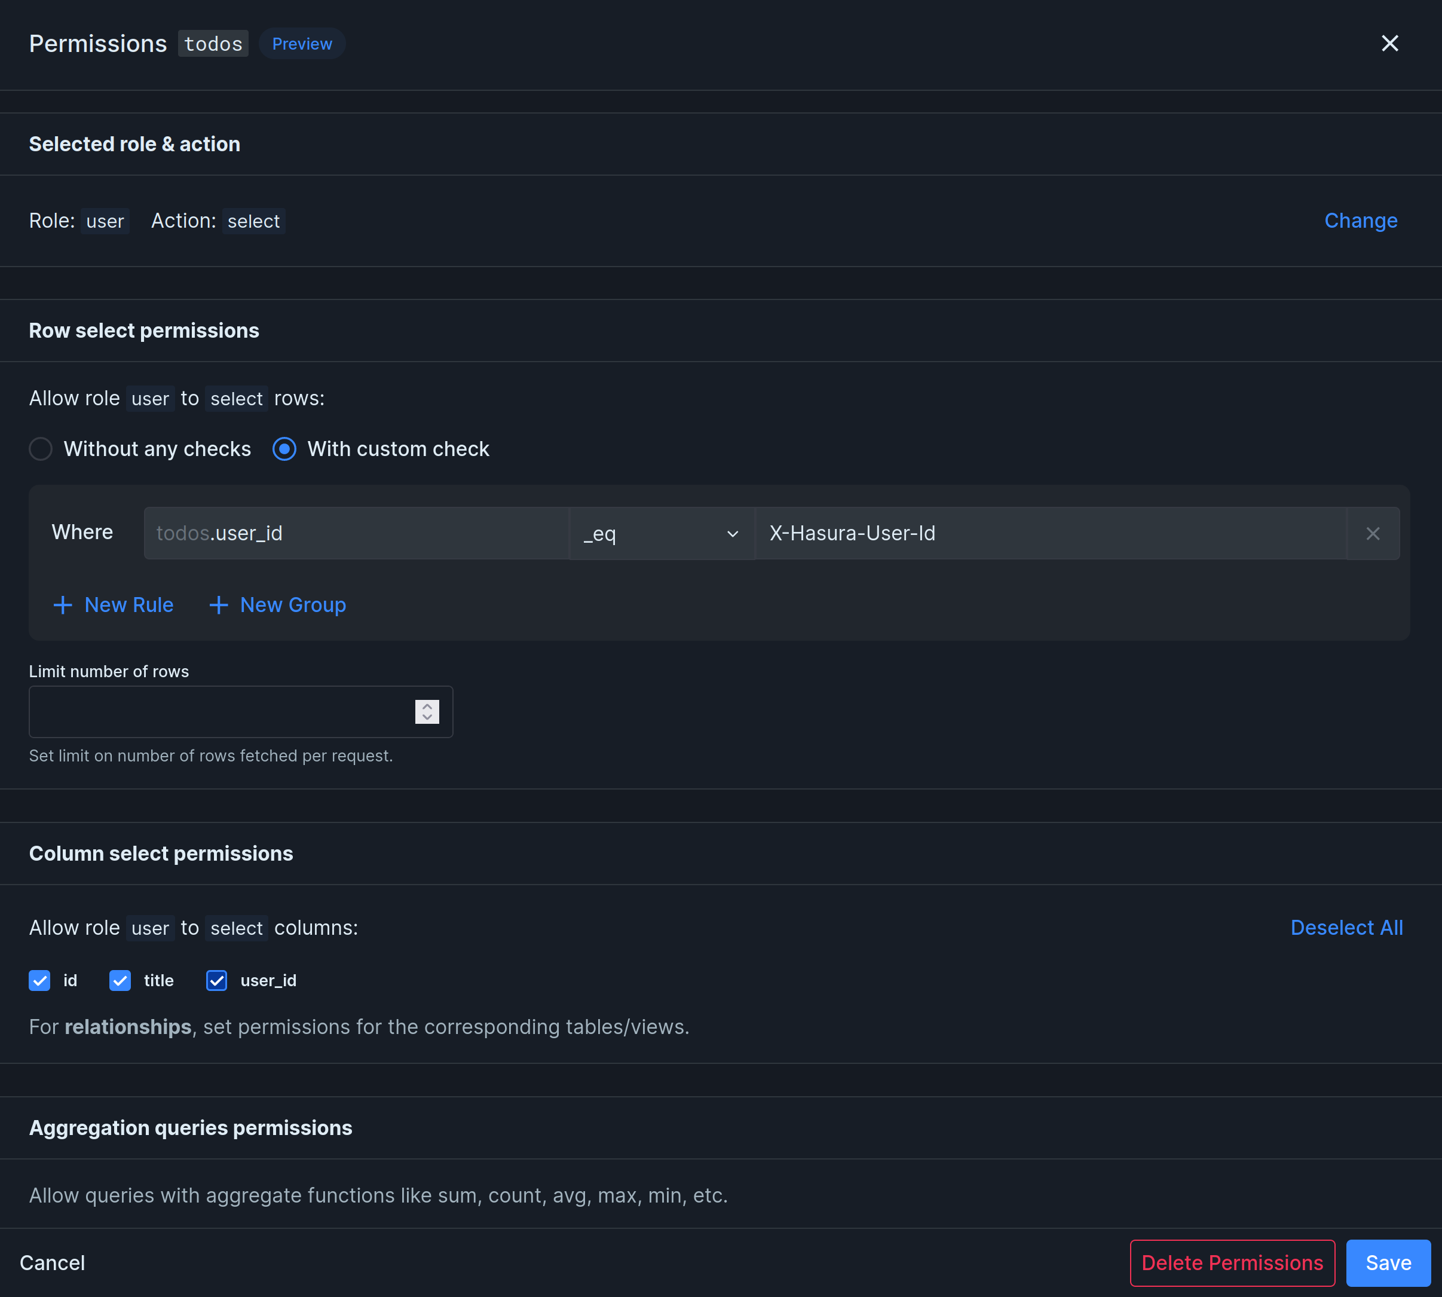Uncheck the id column permission
Screen dimensions: 1442x1297
click(39, 981)
